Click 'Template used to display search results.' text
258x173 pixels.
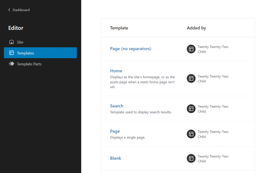point(141,112)
